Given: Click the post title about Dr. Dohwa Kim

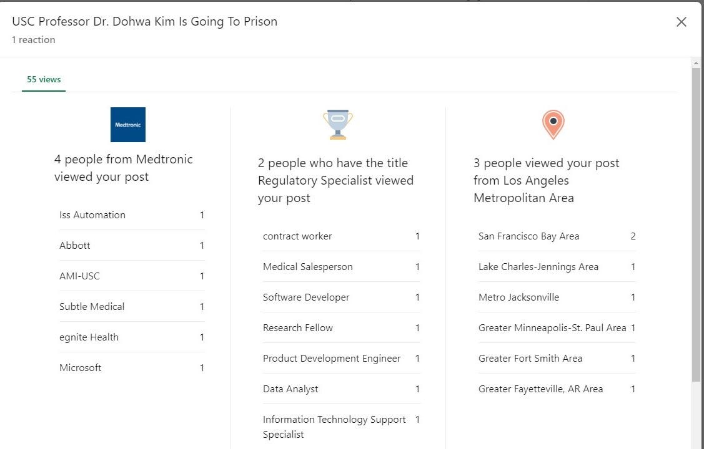Looking at the screenshot, I should (144, 21).
